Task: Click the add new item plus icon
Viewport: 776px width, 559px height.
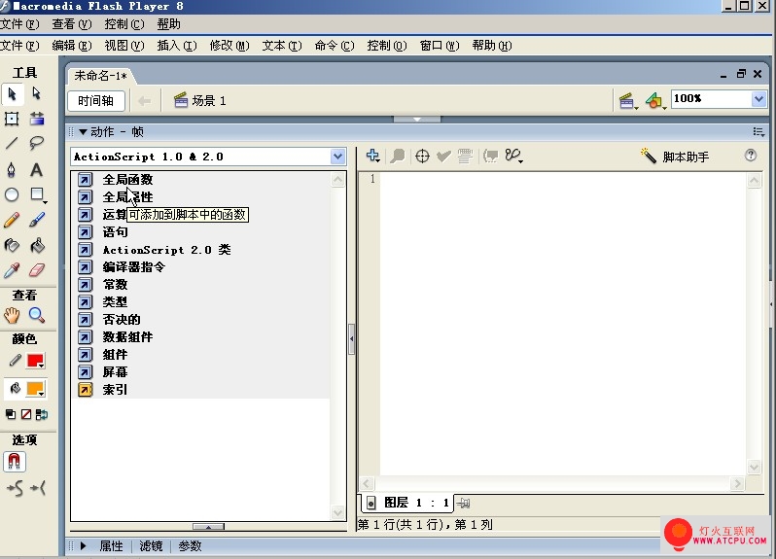Action: pyautogui.click(x=372, y=157)
